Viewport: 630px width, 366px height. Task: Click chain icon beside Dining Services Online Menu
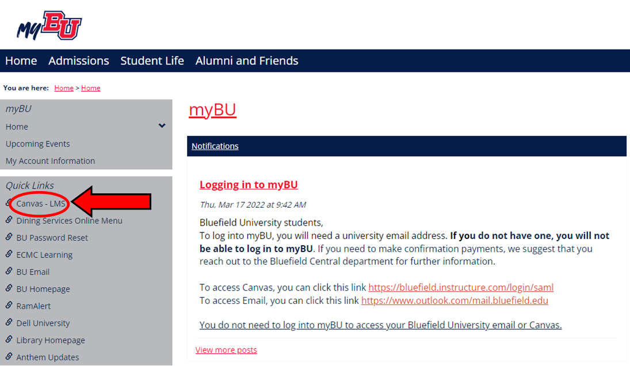[9, 220]
